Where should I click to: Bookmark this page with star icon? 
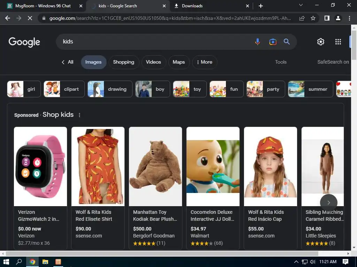pos(313,18)
